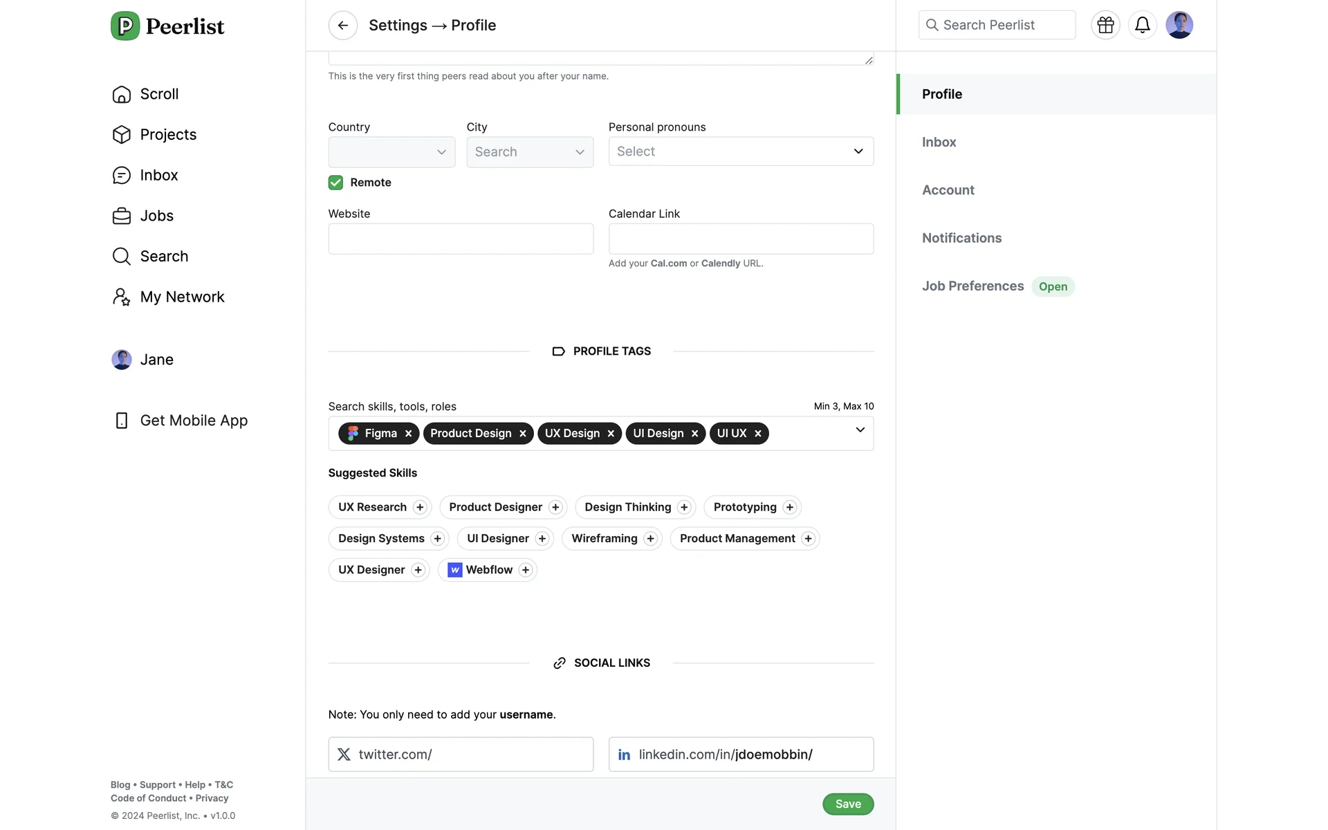Click the user avatar in header
1328x830 pixels.
[x=1179, y=25]
